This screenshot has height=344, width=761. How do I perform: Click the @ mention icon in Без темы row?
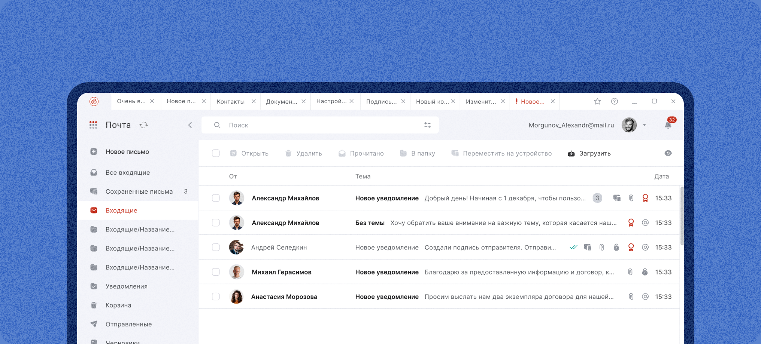click(645, 222)
